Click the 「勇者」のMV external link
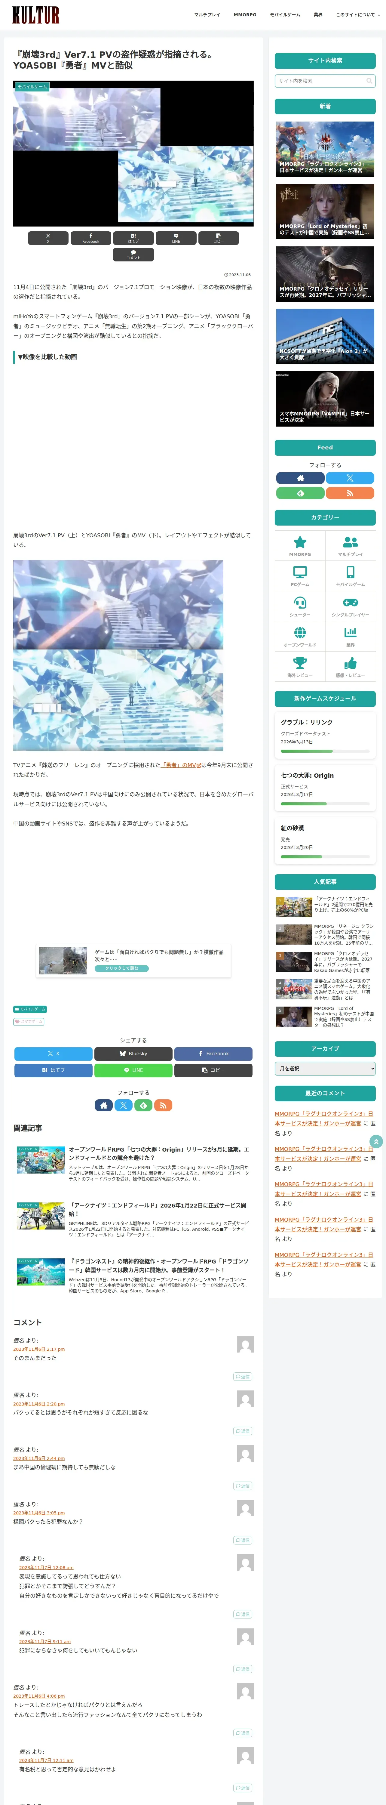Screen dimensions: 386x1805 click(x=181, y=765)
